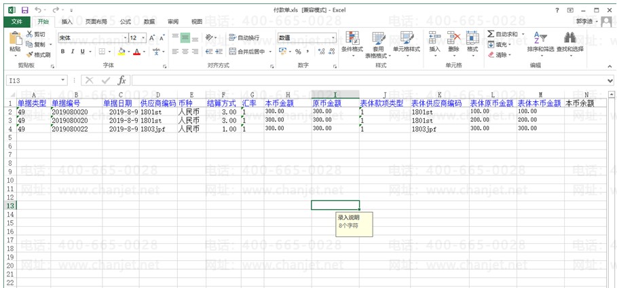Increase indent
This screenshot has width=617, height=288.
coord(219,52)
